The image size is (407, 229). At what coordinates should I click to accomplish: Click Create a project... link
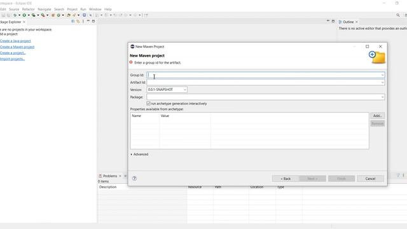pos(13,53)
